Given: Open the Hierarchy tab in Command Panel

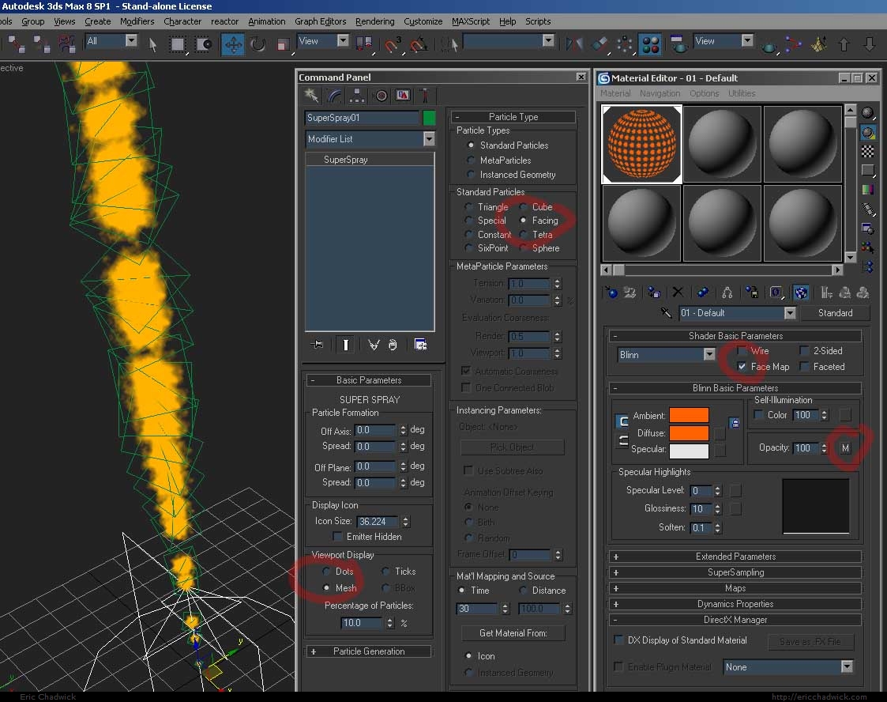Looking at the screenshot, I should (x=356, y=95).
